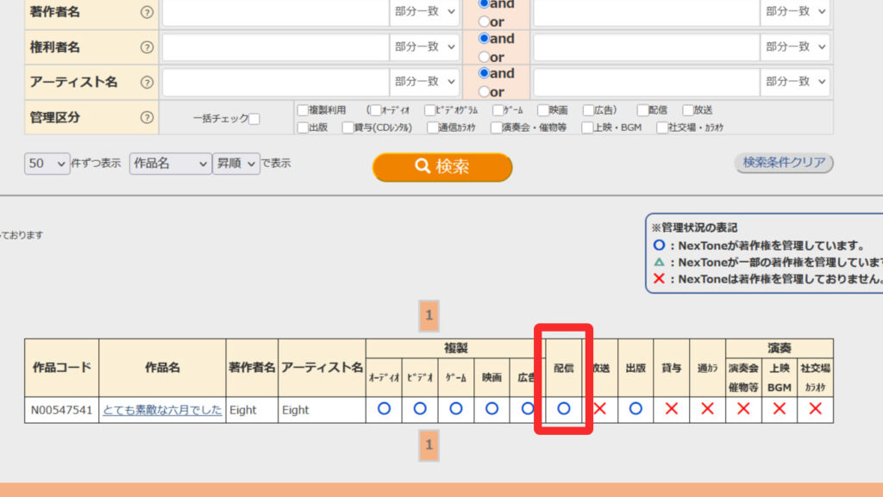Enable the 一括チェック checkbox
Screen dimensions: 883x497
point(253,118)
